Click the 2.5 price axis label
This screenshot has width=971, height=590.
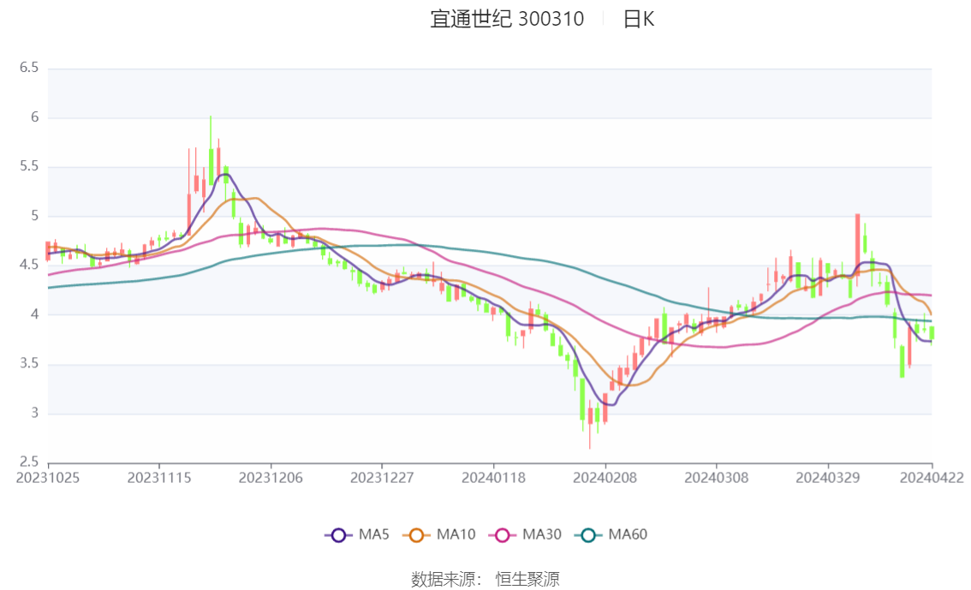[28, 462]
